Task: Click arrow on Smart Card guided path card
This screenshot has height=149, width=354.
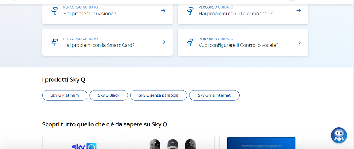Action: point(163,42)
